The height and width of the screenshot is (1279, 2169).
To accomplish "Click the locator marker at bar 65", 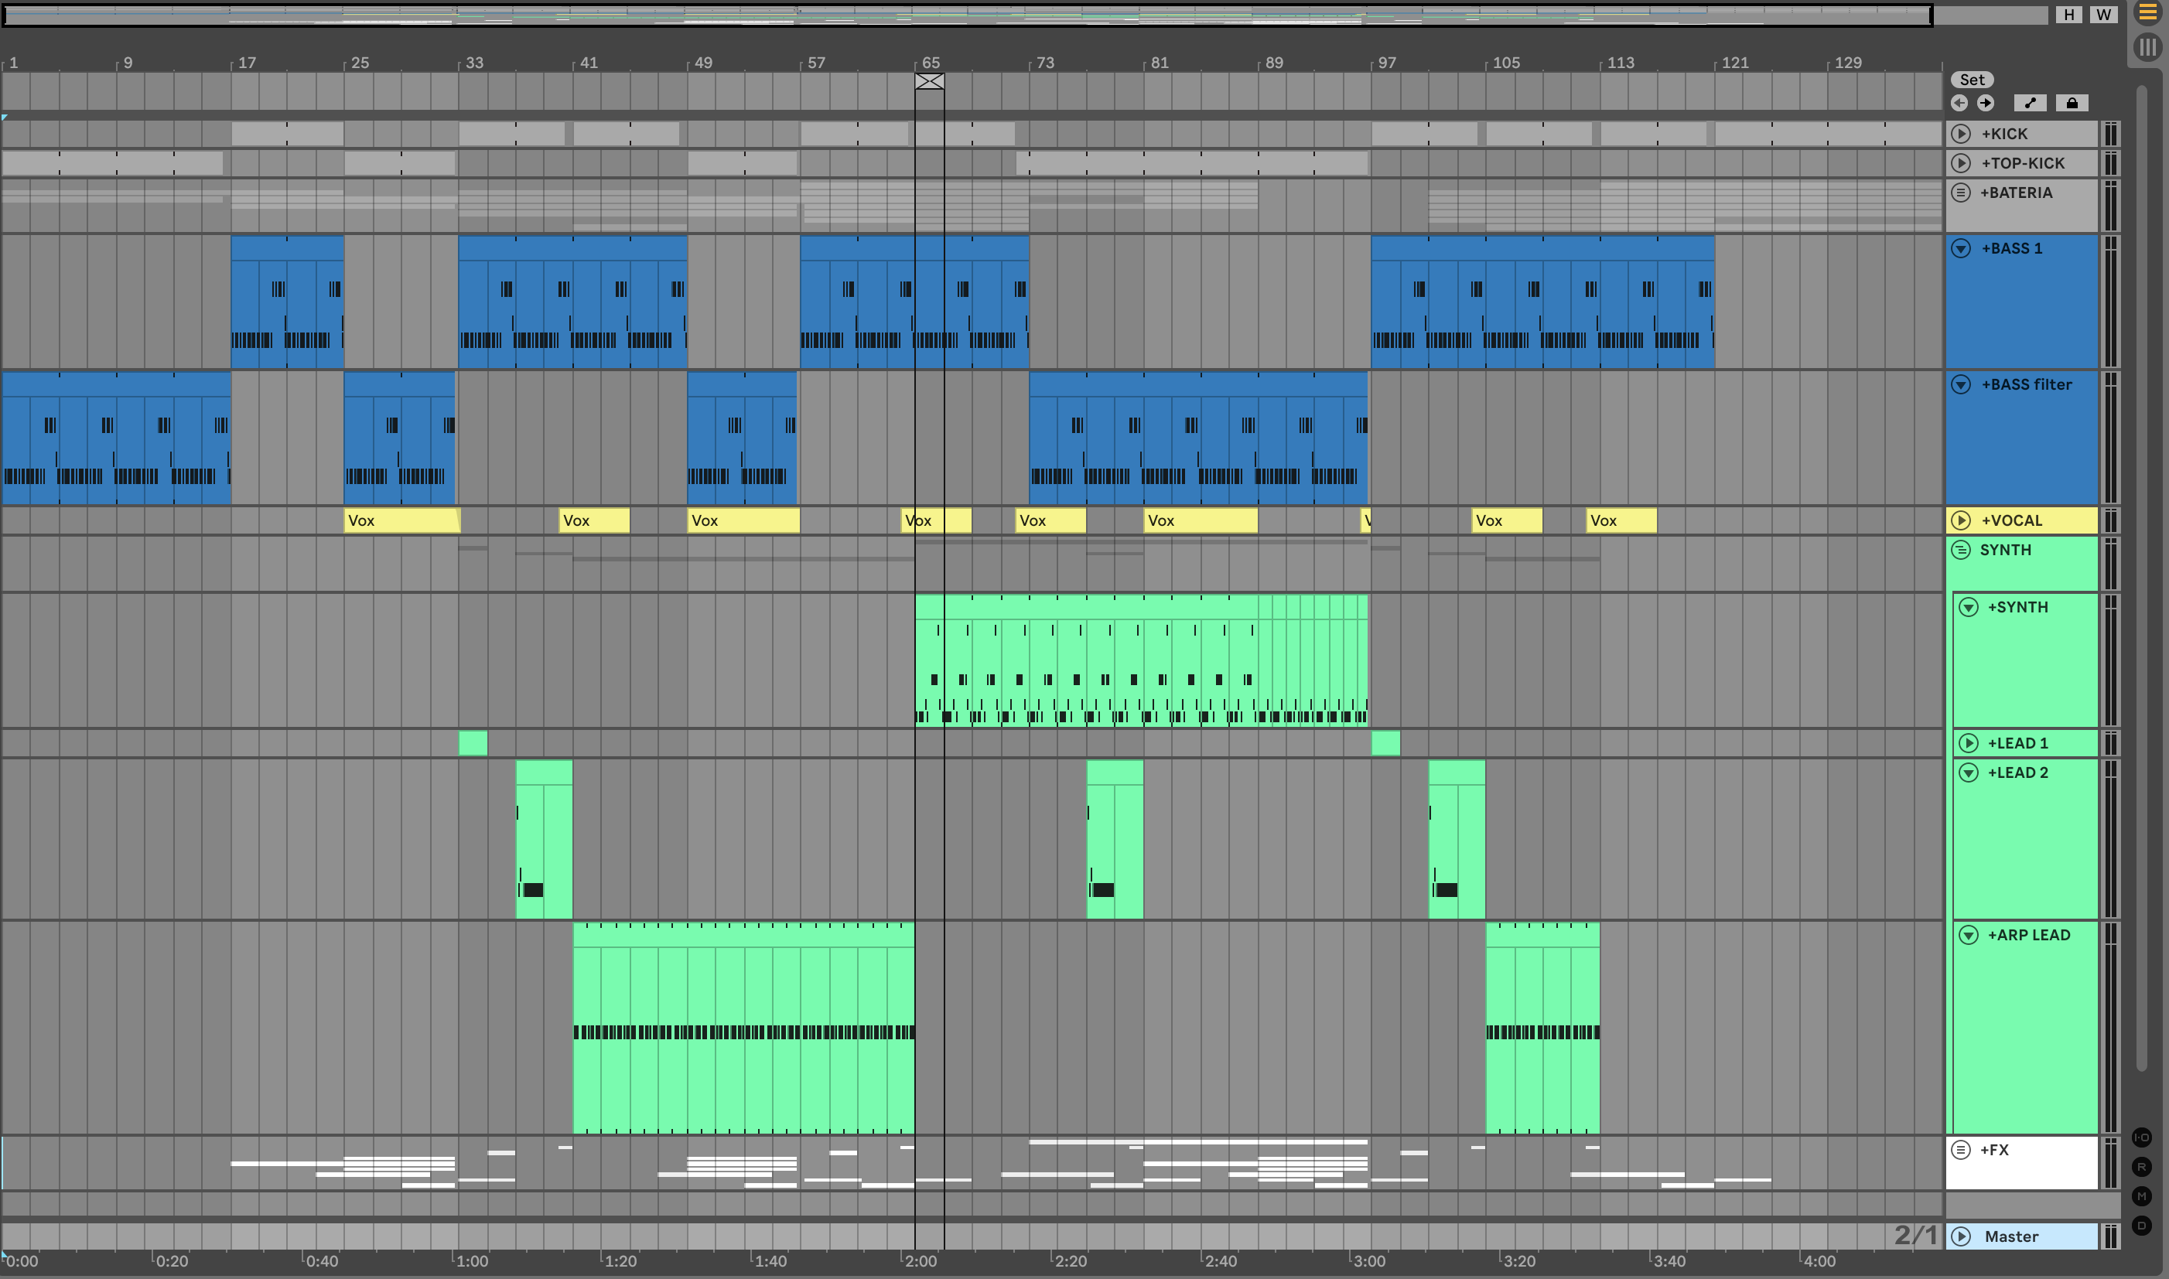I will (929, 82).
